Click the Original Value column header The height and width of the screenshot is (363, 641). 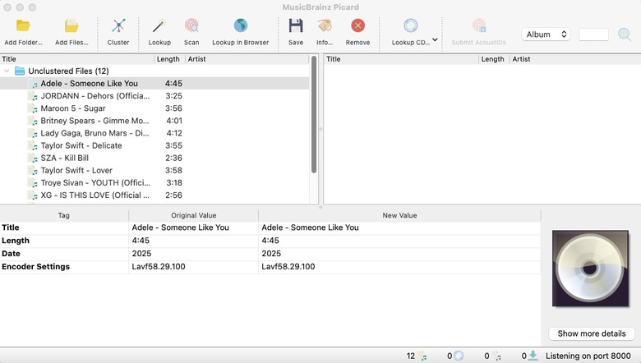[193, 215]
